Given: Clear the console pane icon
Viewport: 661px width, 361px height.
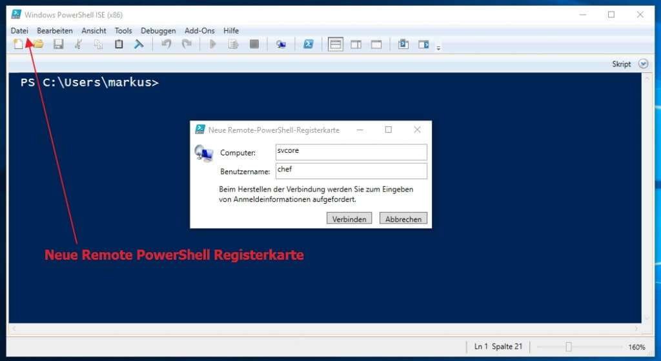Looking at the screenshot, I should click(x=139, y=44).
